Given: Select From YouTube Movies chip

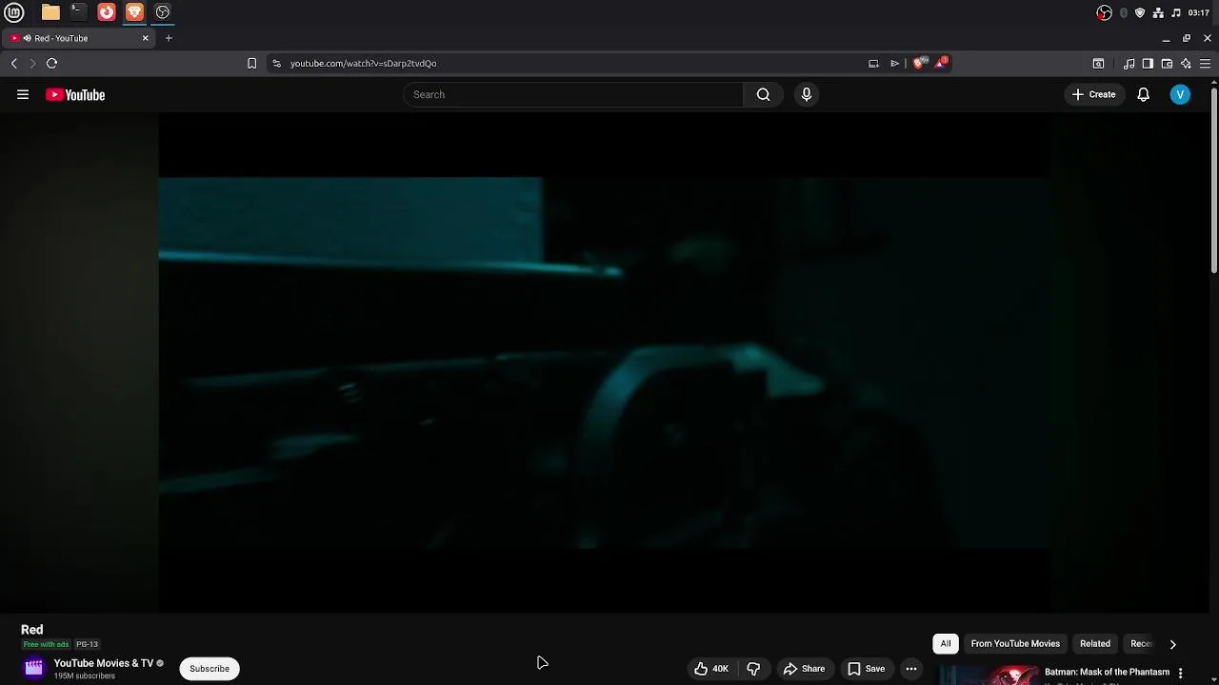Looking at the screenshot, I should coord(1015,644).
